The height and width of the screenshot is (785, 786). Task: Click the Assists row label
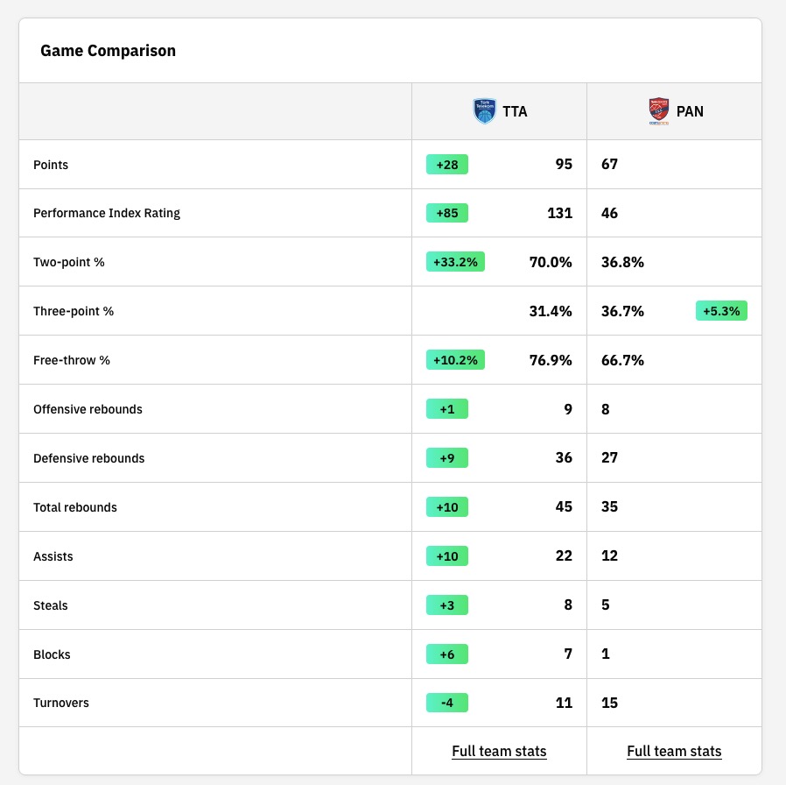(x=53, y=556)
